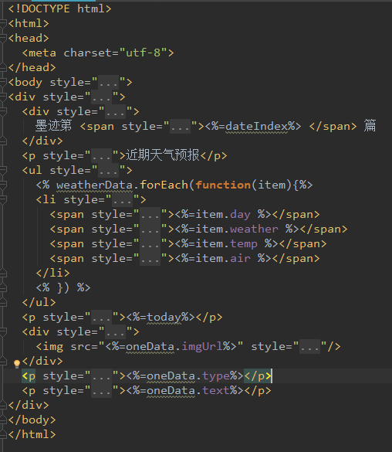Screen dimensions: 392x452
Task: Toggle fold marker beside </ul> line
Action: [x=2, y=302]
